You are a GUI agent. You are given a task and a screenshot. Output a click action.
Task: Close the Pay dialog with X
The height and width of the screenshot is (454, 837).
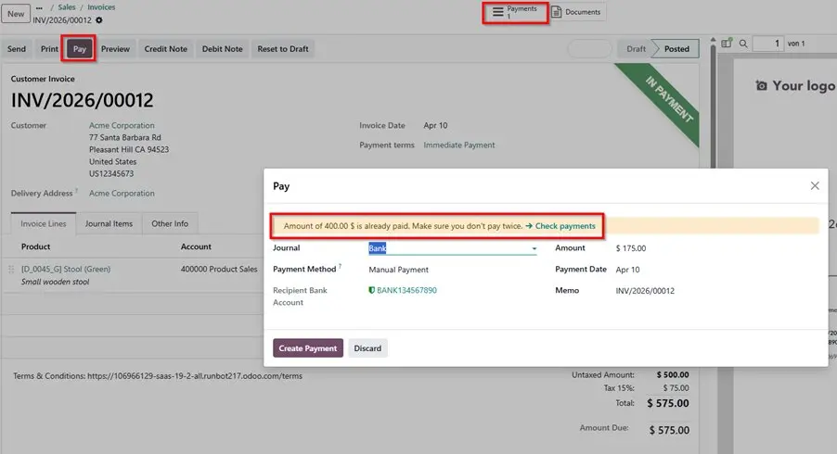click(x=815, y=185)
